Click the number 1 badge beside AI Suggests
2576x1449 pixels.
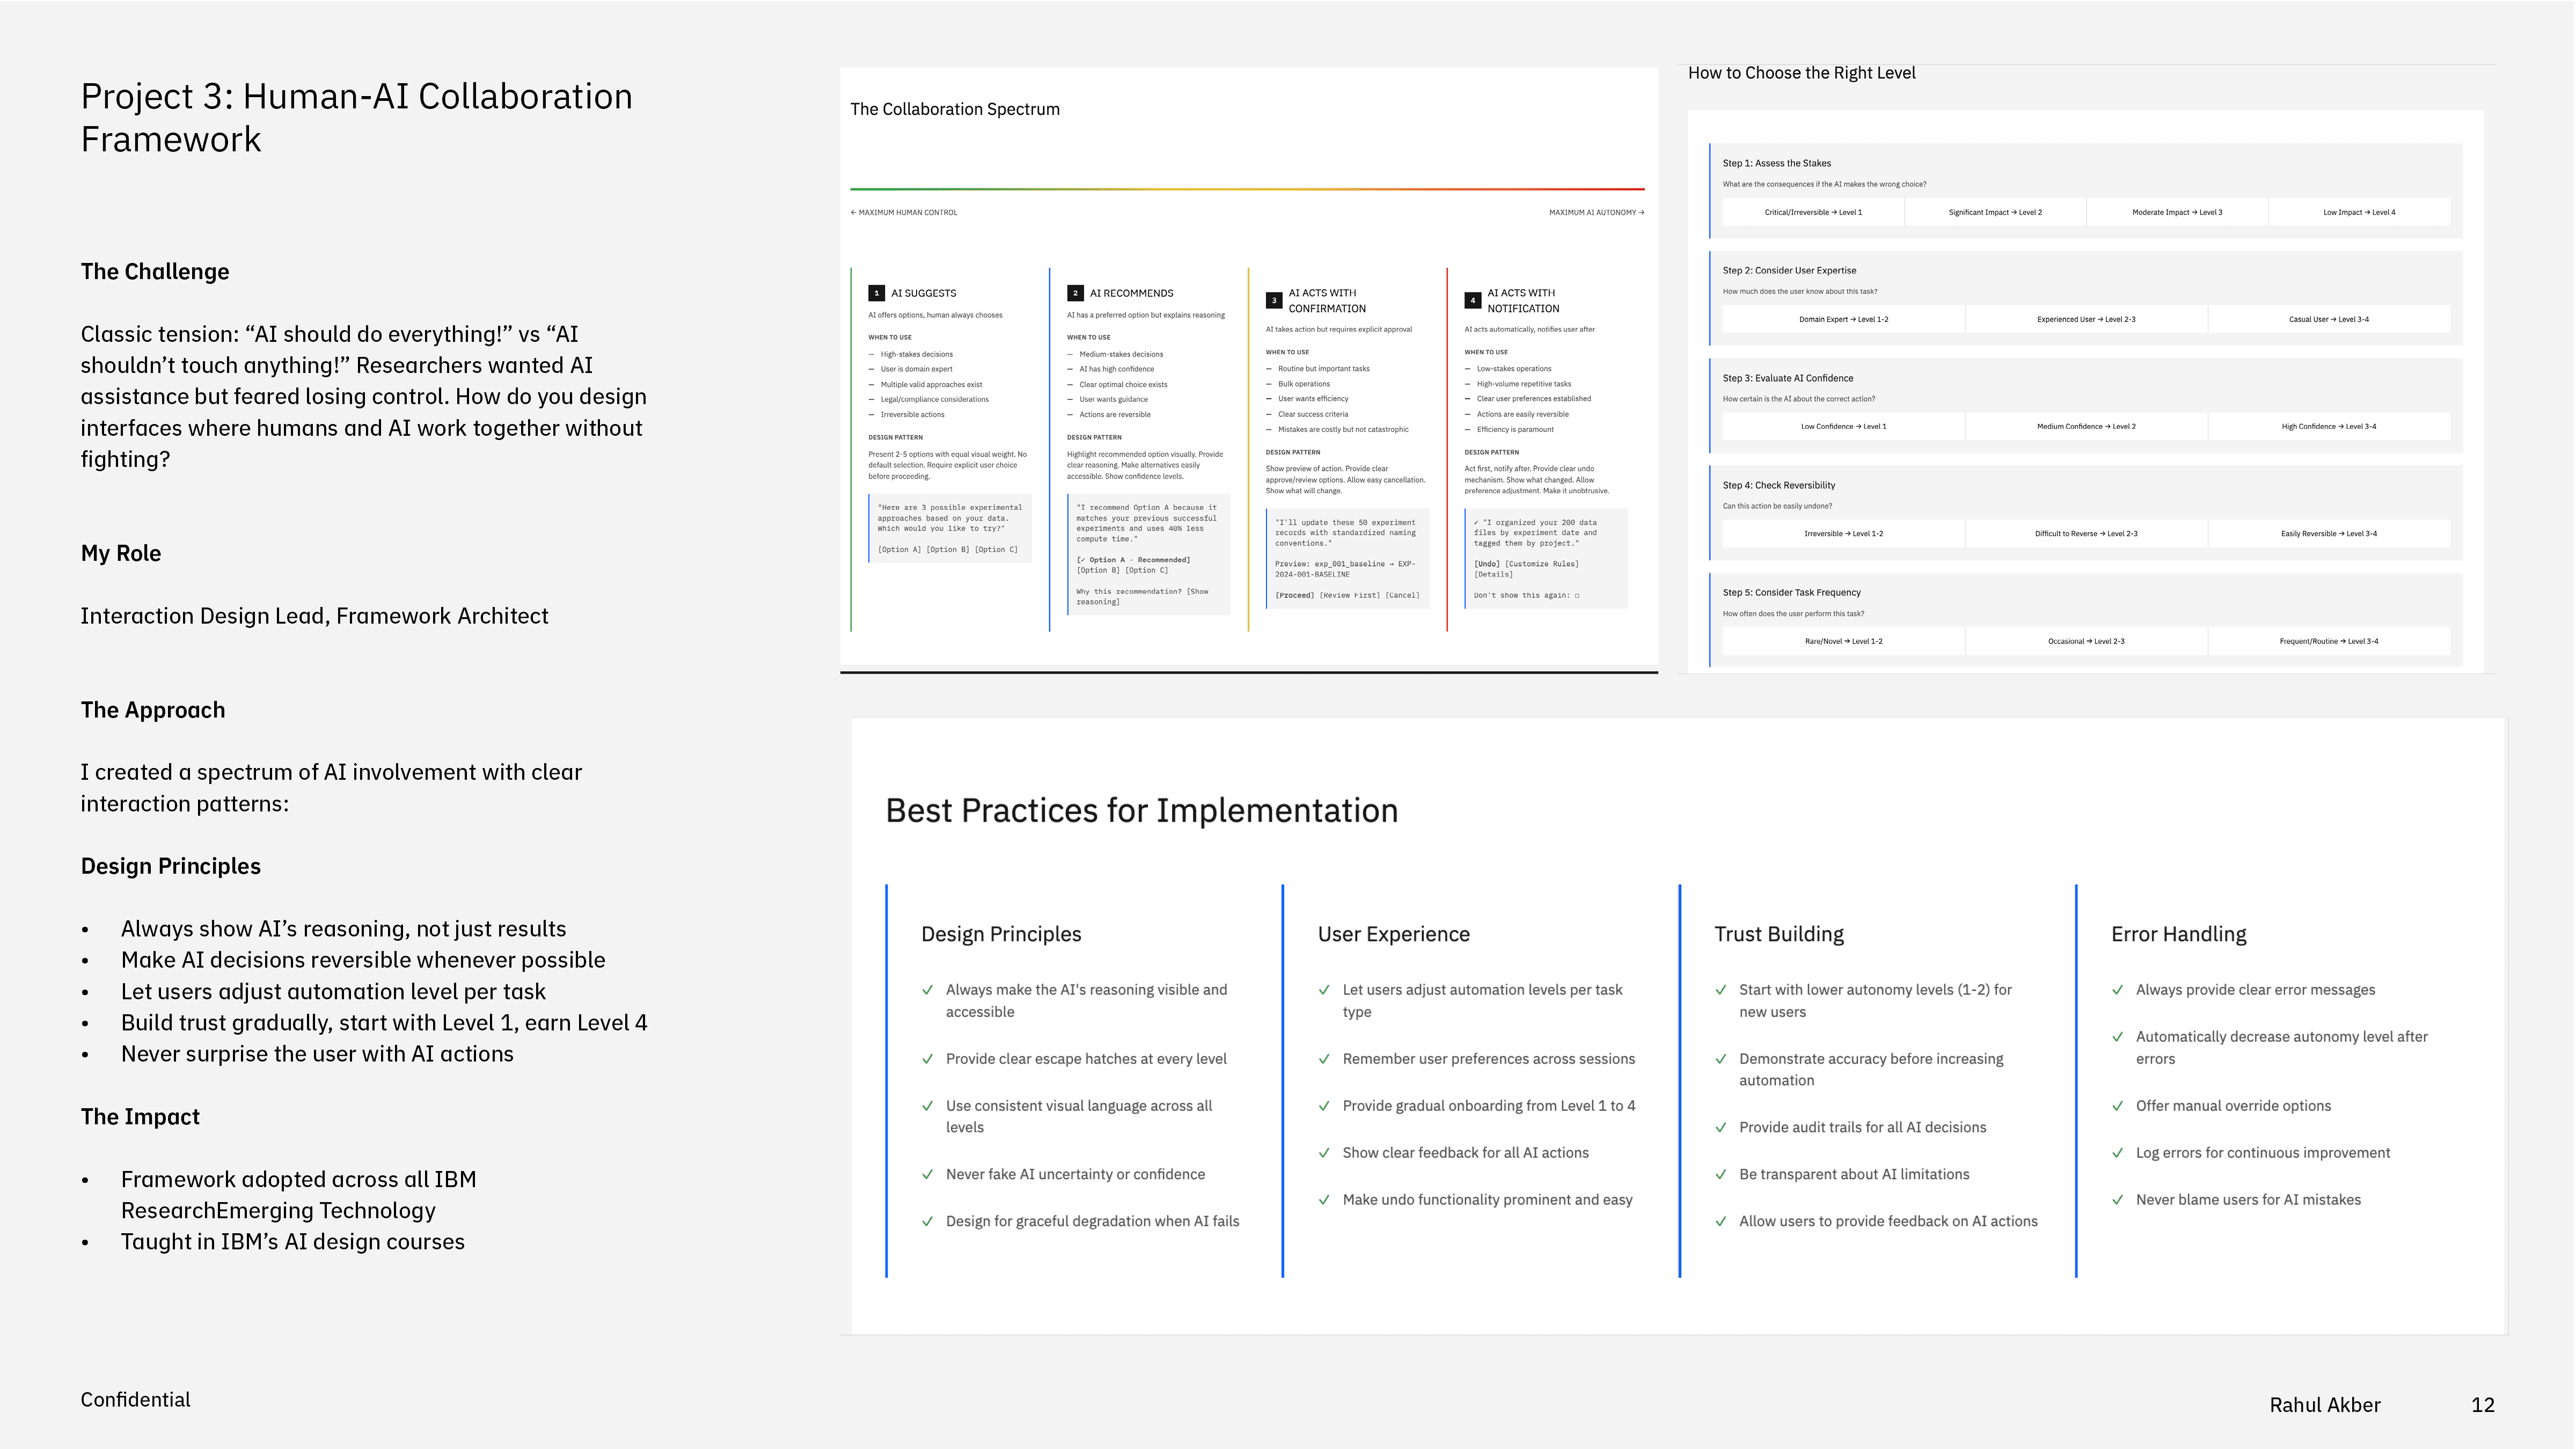click(x=876, y=293)
